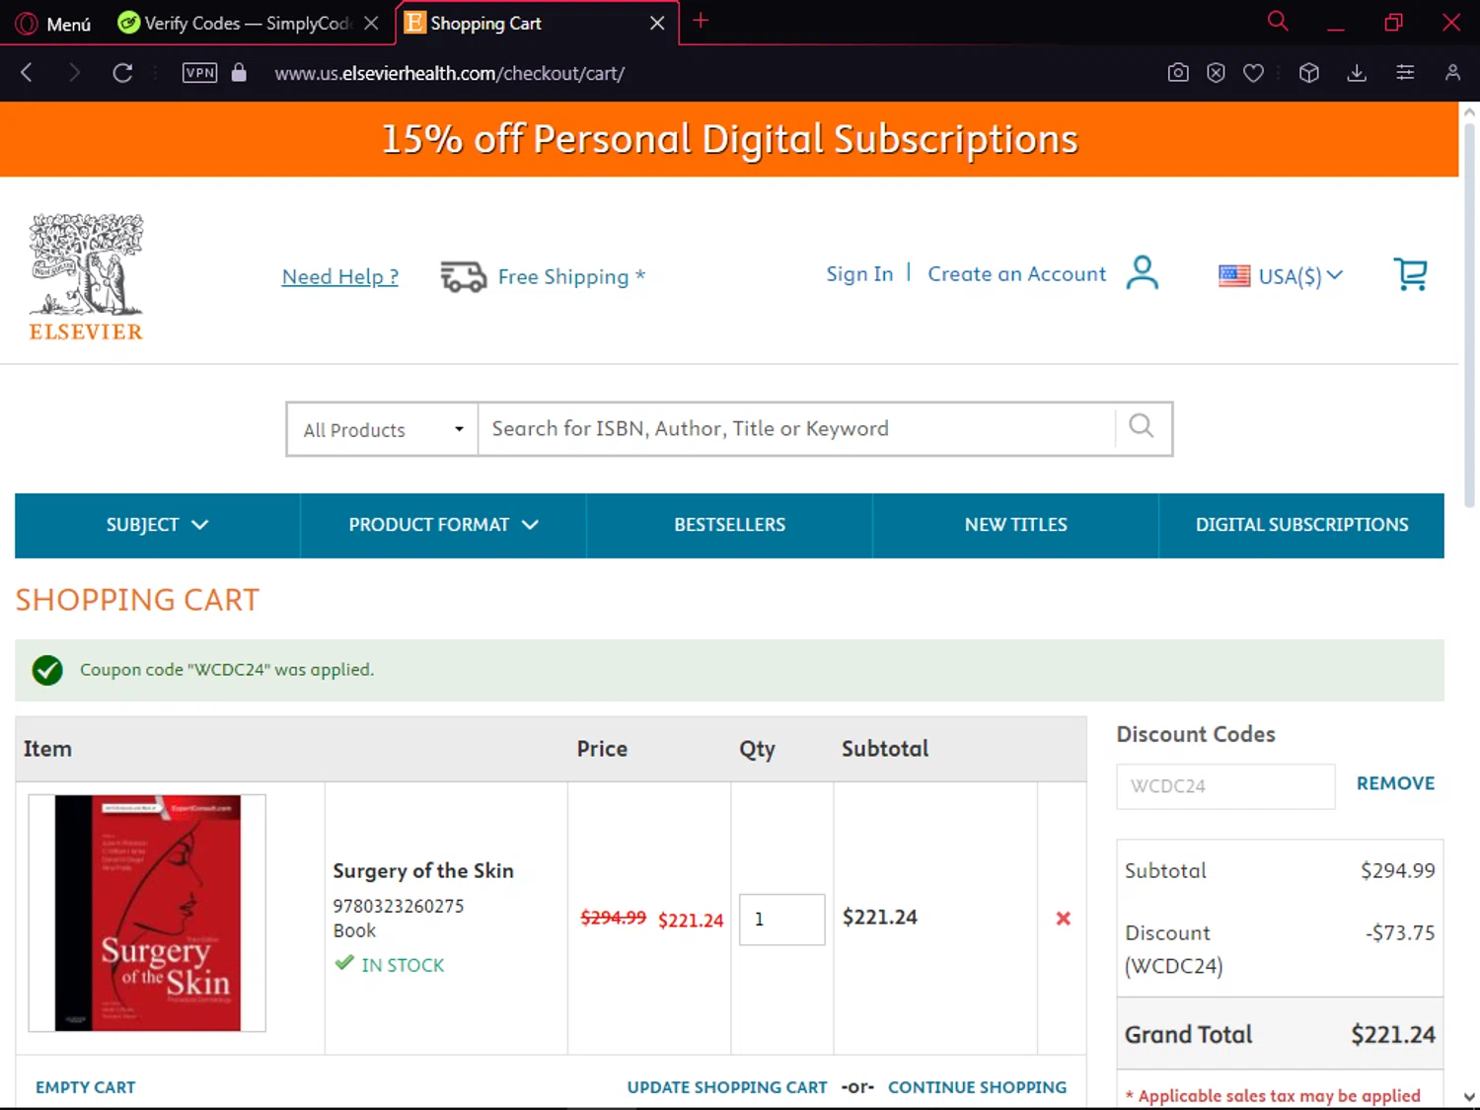Open easy setup sliders icon

1405,72
